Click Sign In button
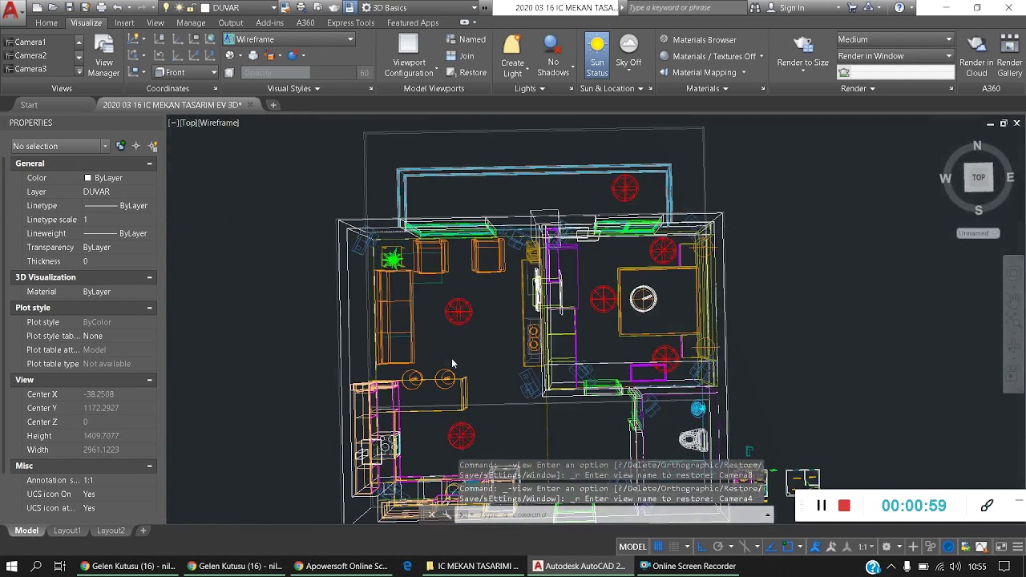 pyautogui.click(x=786, y=8)
